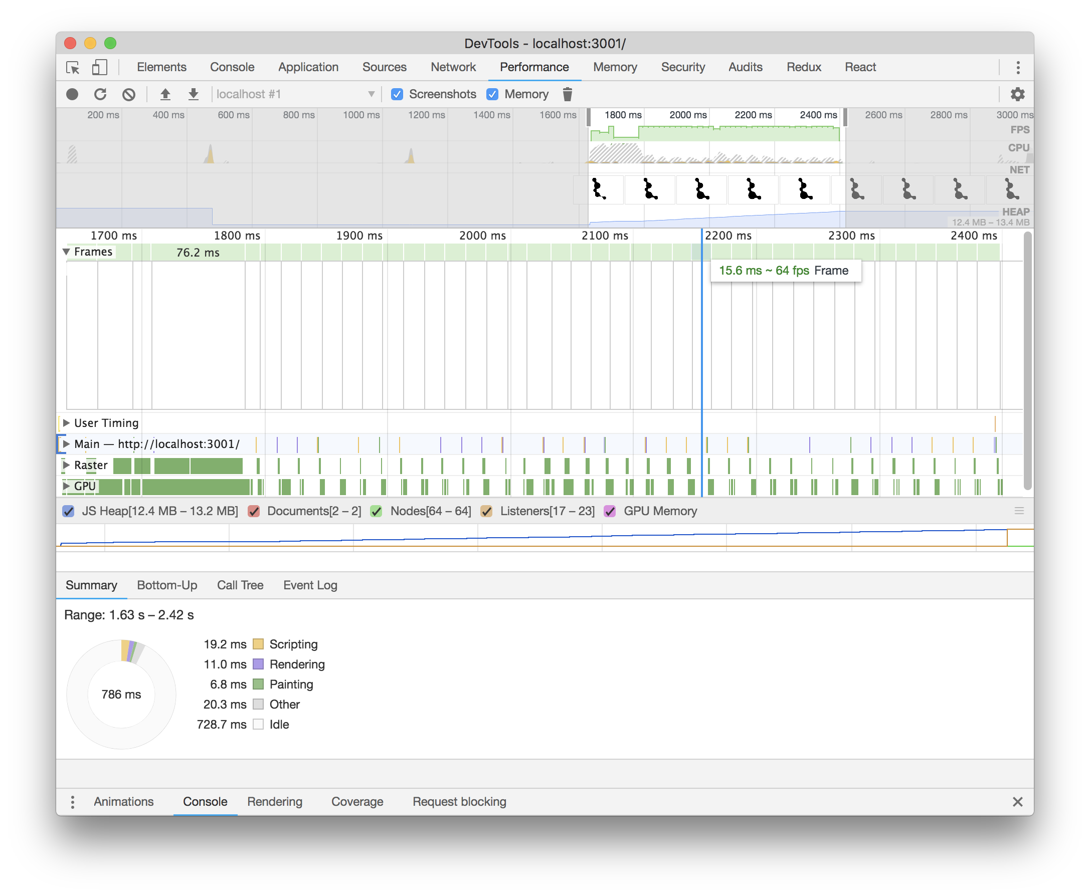Uncheck the Screenshots checkbox
1090x896 pixels.
pyautogui.click(x=397, y=94)
